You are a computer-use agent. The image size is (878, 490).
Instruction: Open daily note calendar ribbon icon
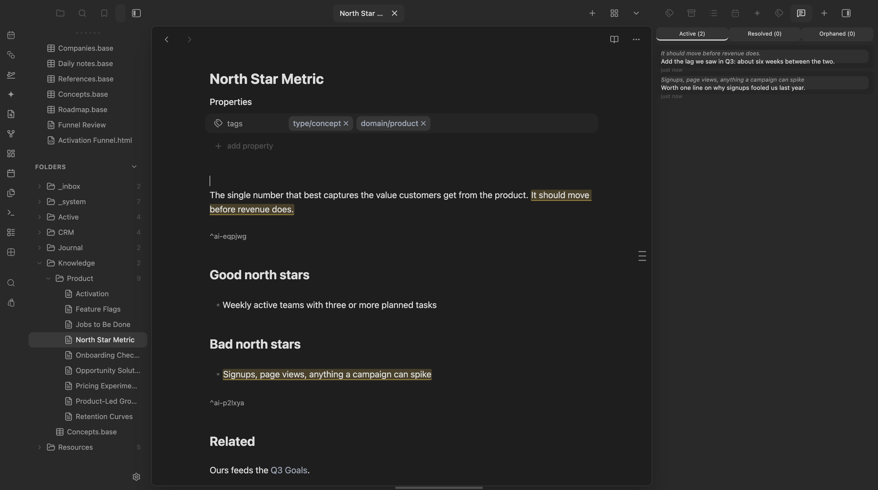coord(11,35)
